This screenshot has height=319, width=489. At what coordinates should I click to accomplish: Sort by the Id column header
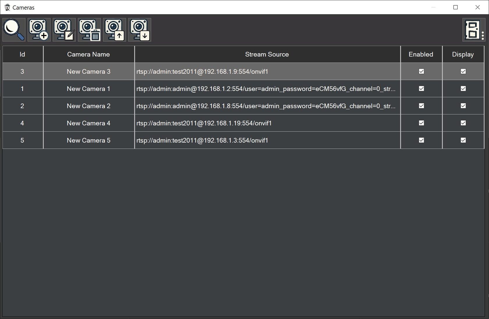(22, 54)
